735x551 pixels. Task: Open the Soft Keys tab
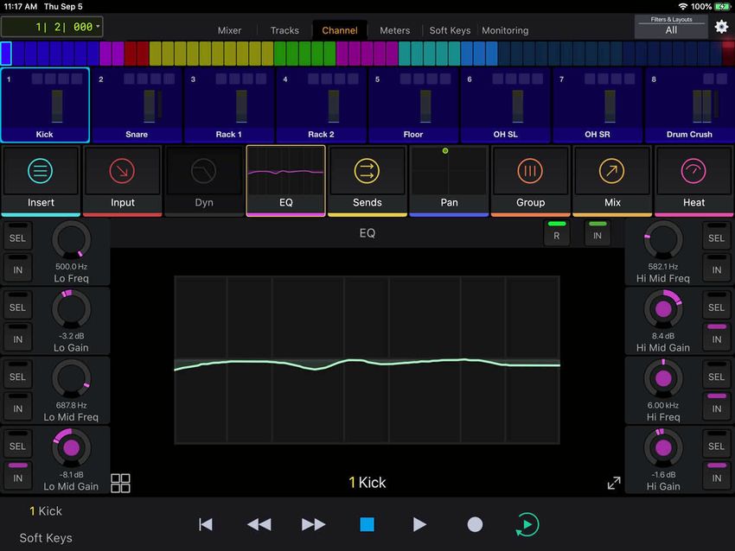pos(450,30)
